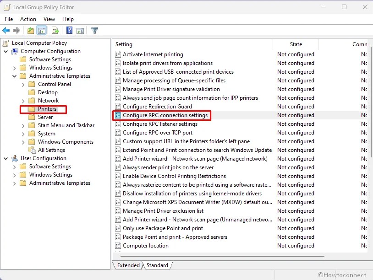Toggle the action pane toolbar icon
The height and width of the screenshot is (280, 373).
80,30
